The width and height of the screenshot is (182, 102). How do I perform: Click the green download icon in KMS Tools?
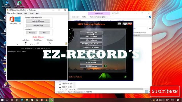[125, 77]
